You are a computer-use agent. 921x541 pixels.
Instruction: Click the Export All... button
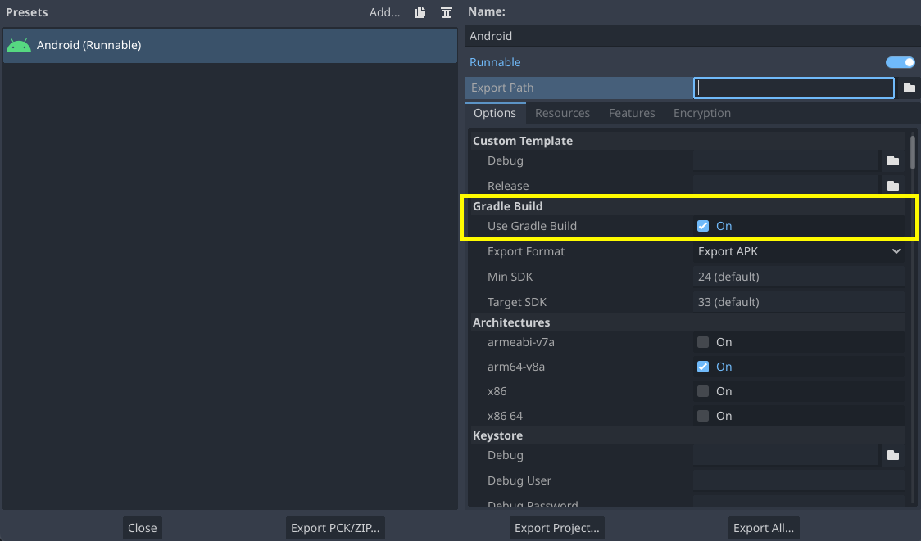click(763, 527)
